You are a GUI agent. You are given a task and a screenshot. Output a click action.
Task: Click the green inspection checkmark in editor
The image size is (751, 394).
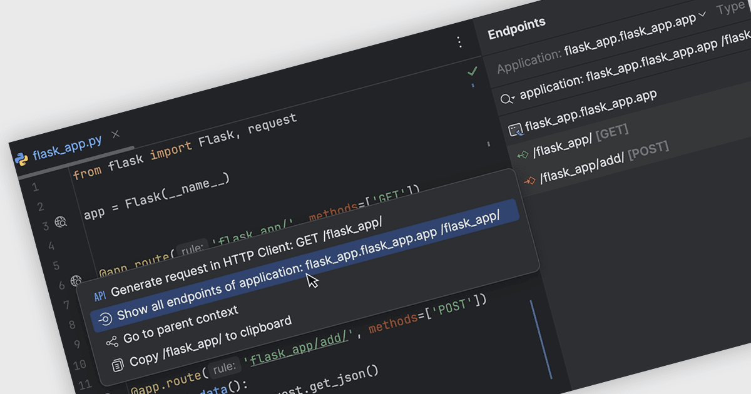473,71
